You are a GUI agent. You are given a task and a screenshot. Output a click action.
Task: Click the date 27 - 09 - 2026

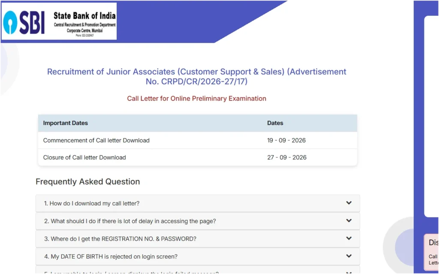coord(287,158)
